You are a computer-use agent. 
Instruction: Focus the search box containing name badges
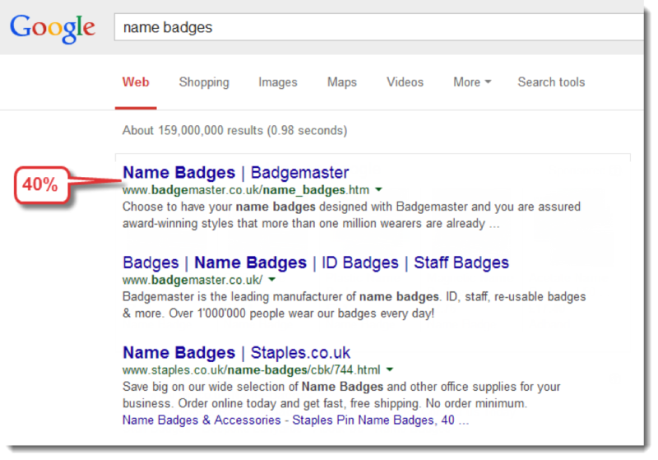[379, 27]
